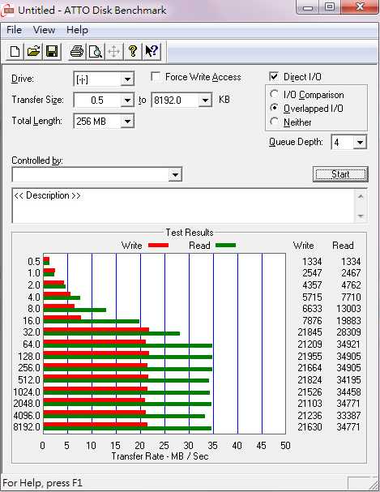
Task: Enable the Force Write Access checkbox
Action: pyautogui.click(x=156, y=77)
